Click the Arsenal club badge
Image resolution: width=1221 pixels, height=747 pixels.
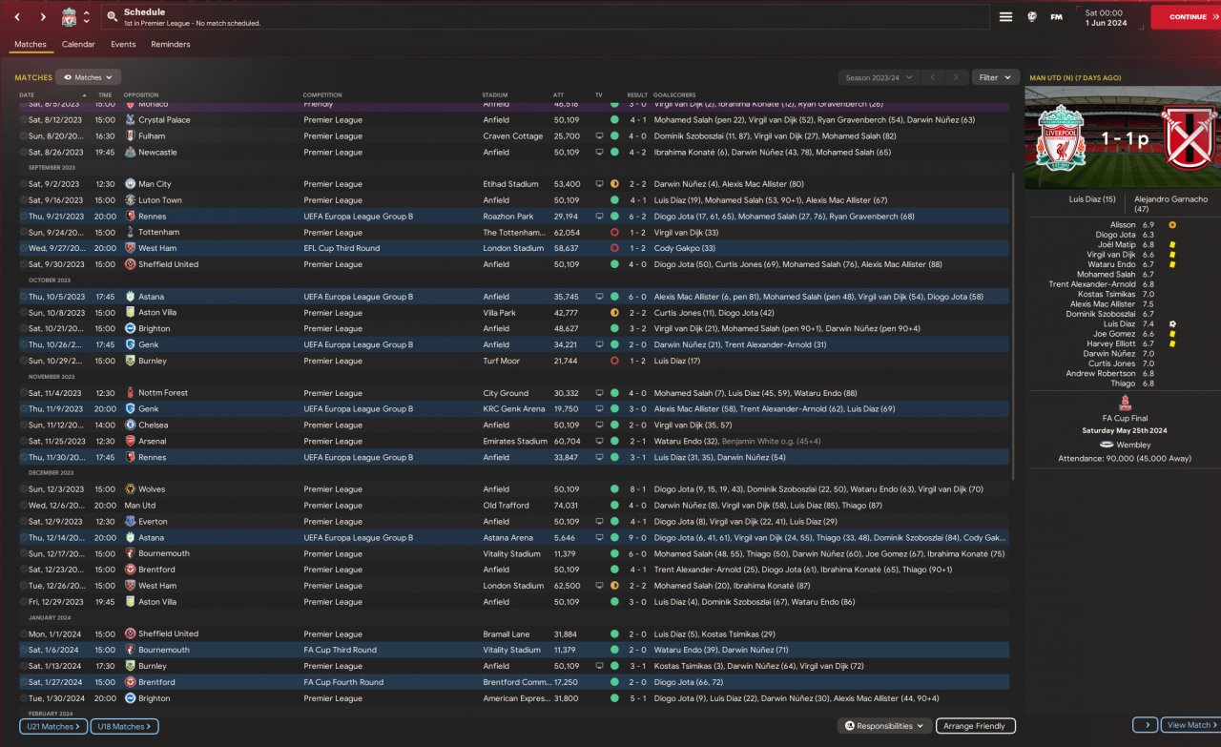point(130,442)
